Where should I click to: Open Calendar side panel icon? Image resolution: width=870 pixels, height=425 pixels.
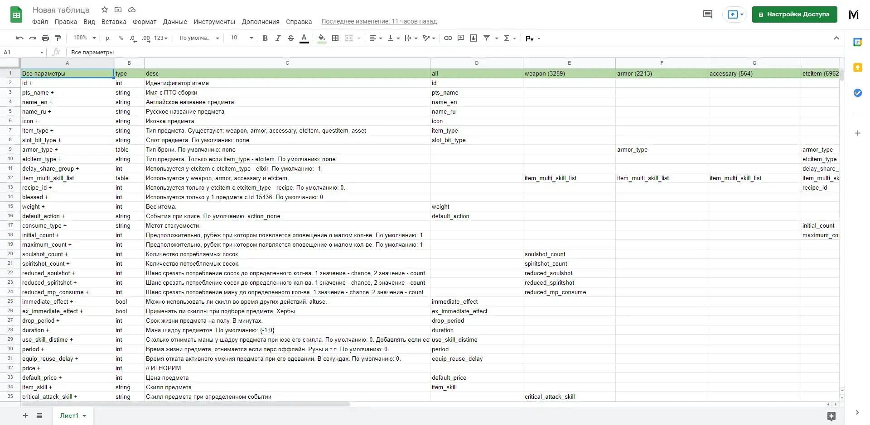coord(857,42)
